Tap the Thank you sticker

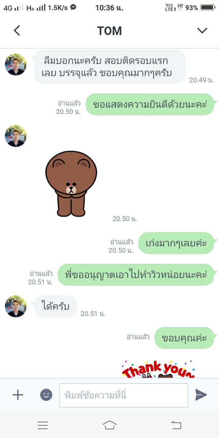[x=158, y=369]
